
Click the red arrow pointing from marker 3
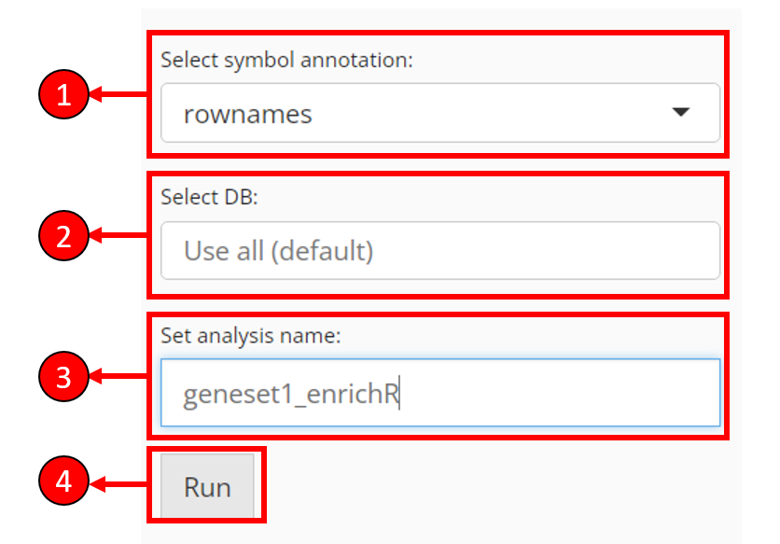pyautogui.click(x=118, y=376)
